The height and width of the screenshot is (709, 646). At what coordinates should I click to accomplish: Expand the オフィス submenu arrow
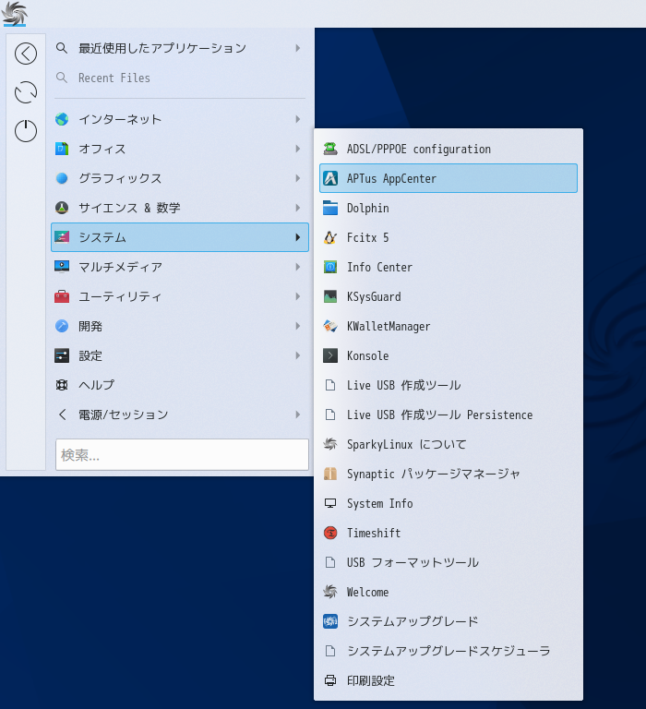(297, 149)
